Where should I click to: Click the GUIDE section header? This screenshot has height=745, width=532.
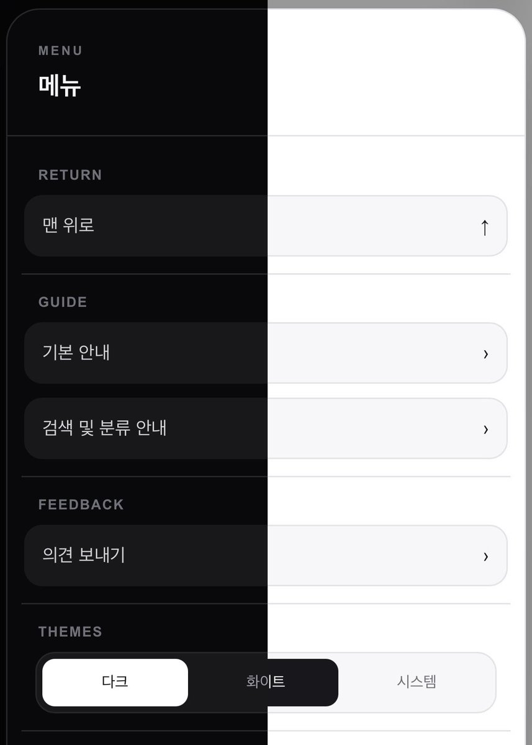point(63,302)
